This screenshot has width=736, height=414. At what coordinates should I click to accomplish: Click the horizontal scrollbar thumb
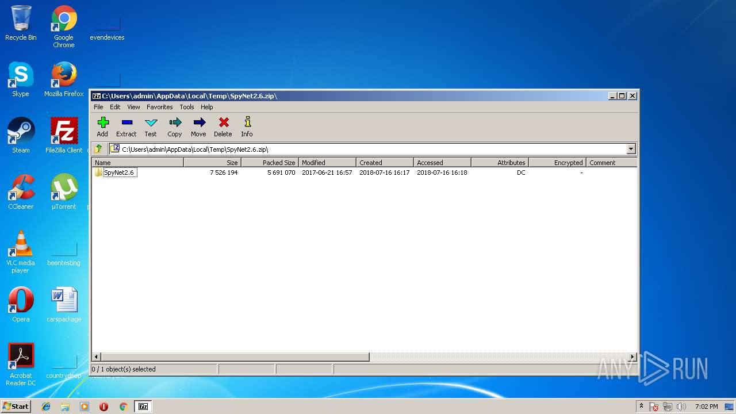pyautogui.click(x=235, y=357)
